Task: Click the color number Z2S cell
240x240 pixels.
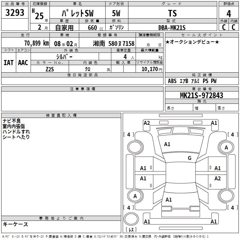Action: [x=50, y=69]
